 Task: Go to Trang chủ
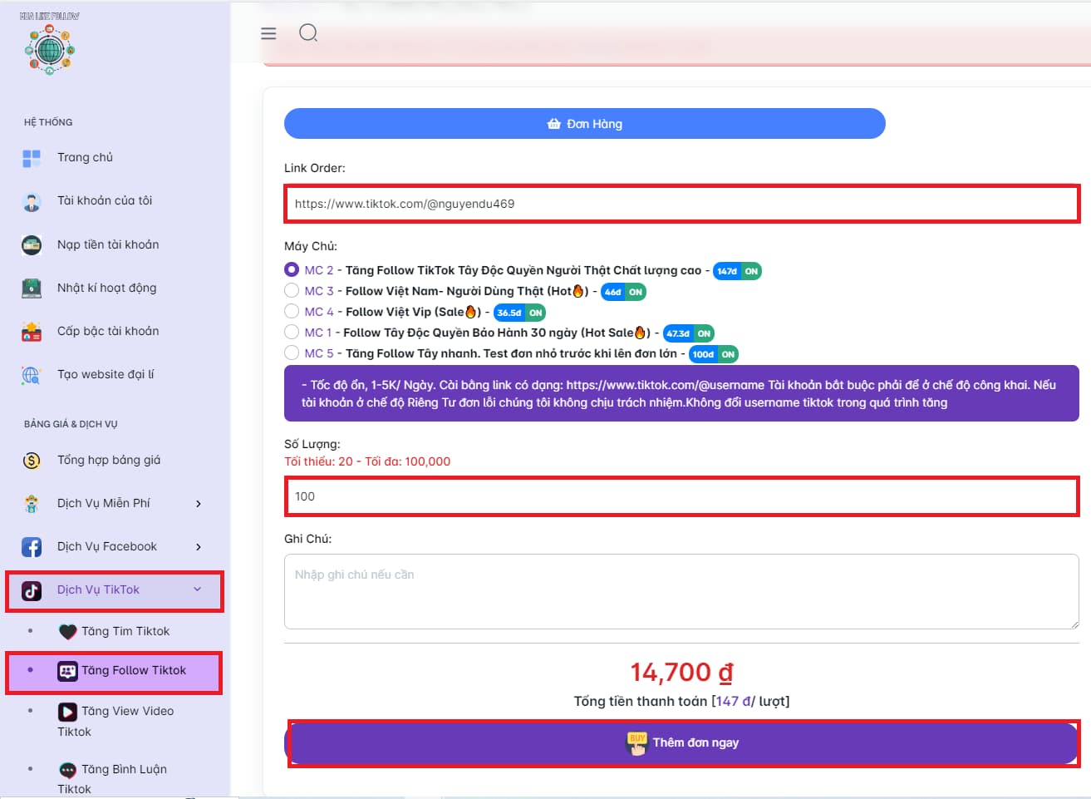85,157
